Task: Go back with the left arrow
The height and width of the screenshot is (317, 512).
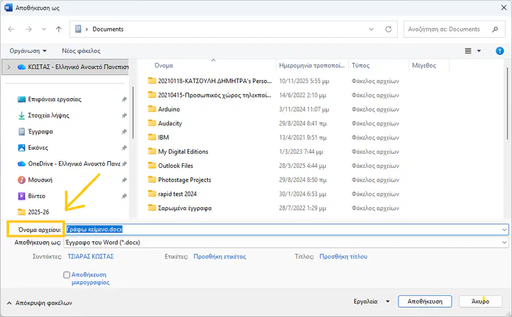Action: (11, 29)
